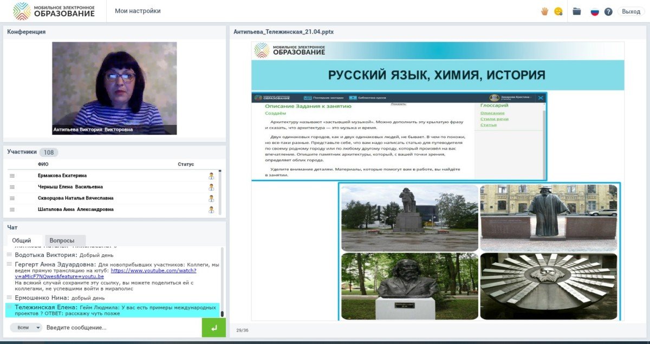Click the Russian flag language icon
The image size is (650, 344).
pos(595,11)
